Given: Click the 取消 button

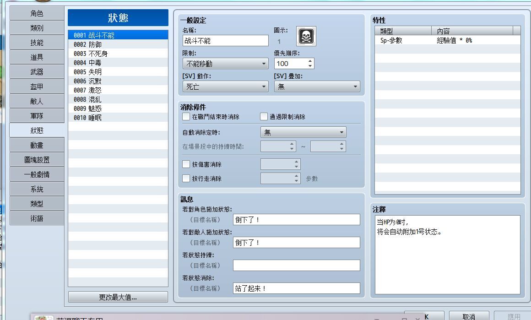Looking at the screenshot, I should coord(469,316).
